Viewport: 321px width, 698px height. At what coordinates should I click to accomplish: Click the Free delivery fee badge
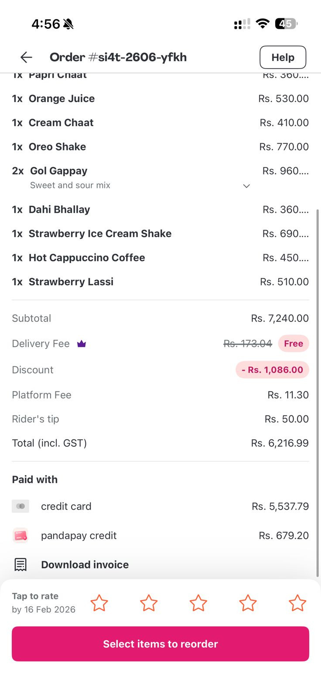point(294,344)
